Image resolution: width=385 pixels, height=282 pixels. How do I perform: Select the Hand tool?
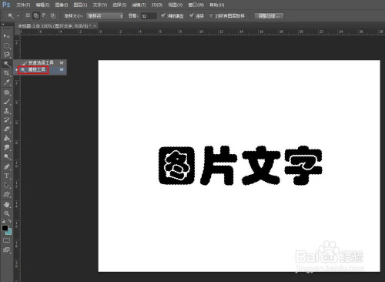[x=7, y=204]
